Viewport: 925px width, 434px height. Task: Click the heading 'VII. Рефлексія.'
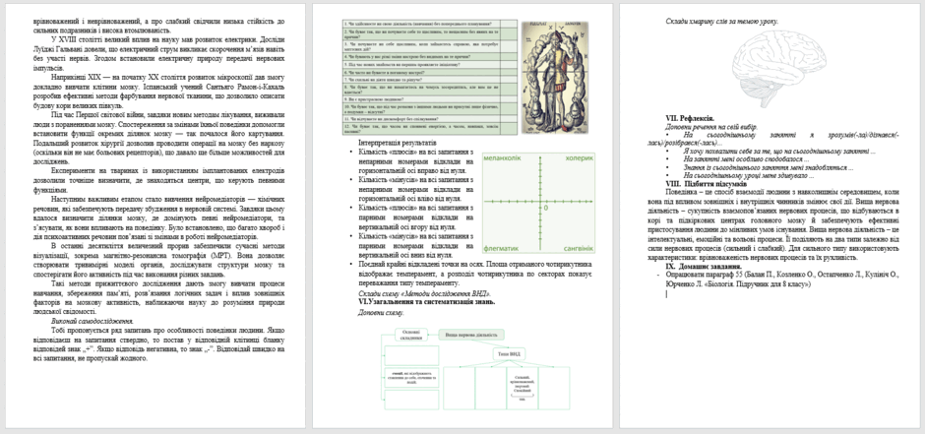(690, 118)
